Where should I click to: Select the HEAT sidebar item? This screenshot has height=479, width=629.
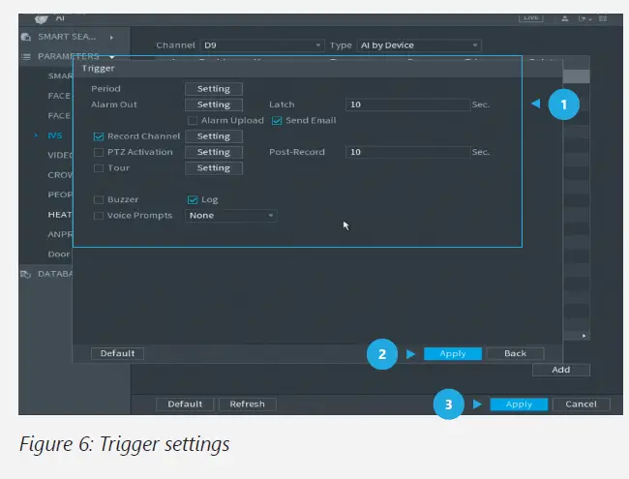point(60,215)
